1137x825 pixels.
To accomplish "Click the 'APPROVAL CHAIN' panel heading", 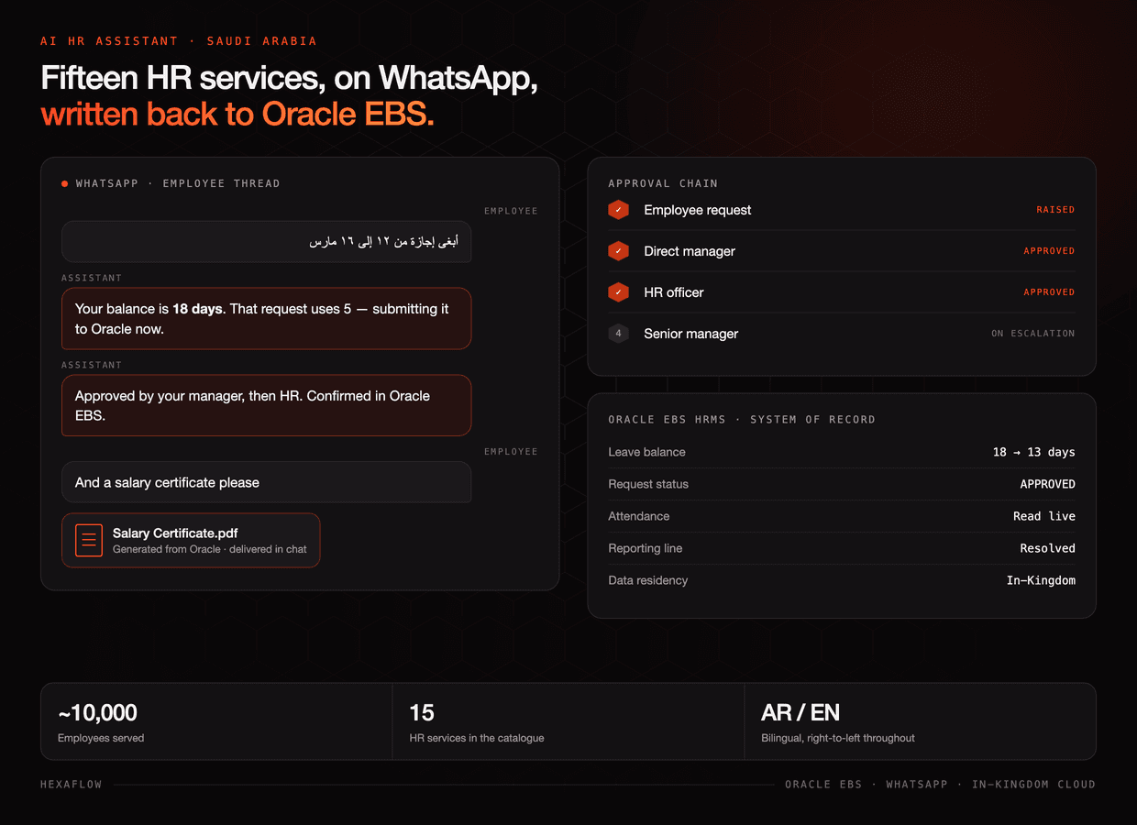I will [x=663, y=183].
